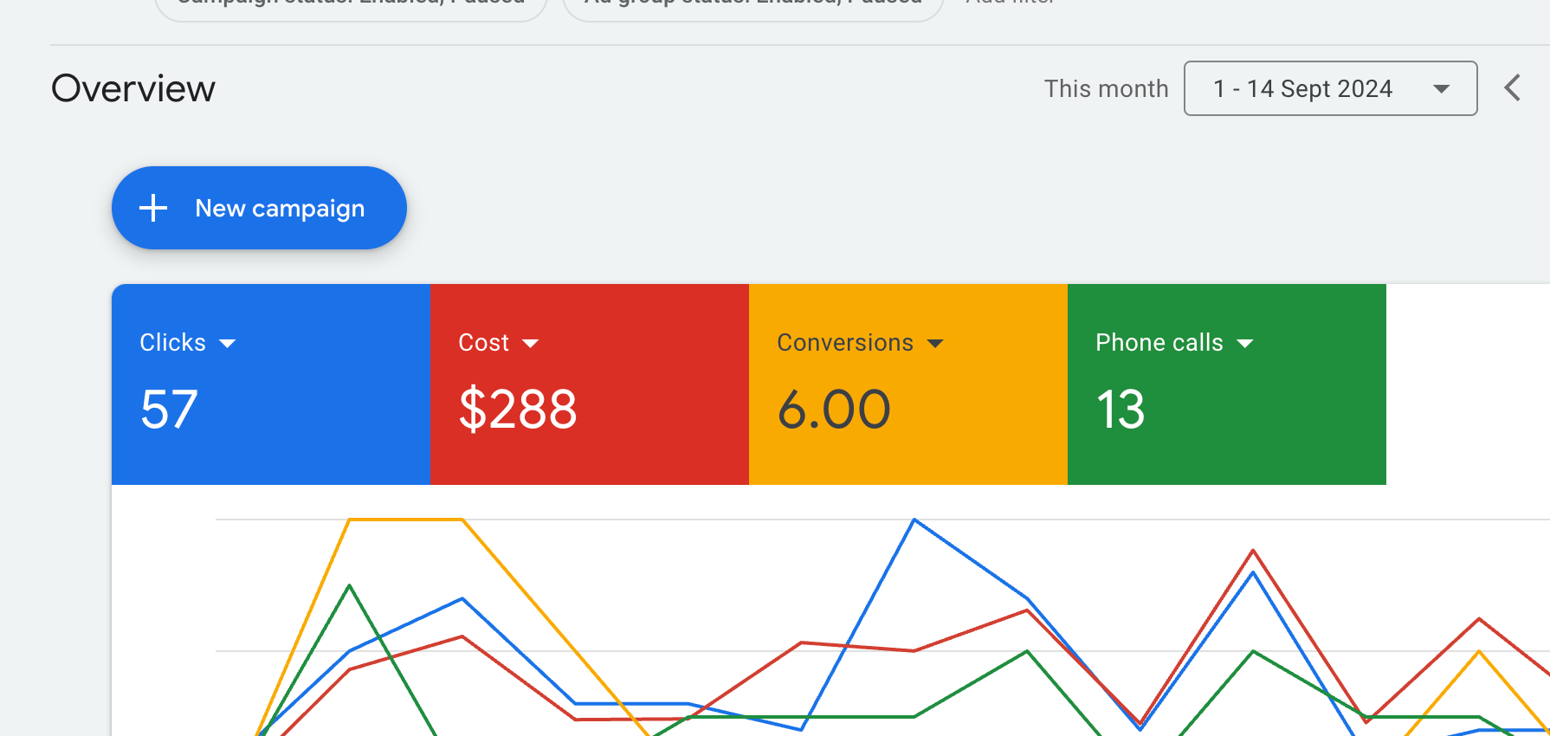Expand the Phone calls metric dropdown arrow
The image size is (1550, 736).
point(1245,344)
